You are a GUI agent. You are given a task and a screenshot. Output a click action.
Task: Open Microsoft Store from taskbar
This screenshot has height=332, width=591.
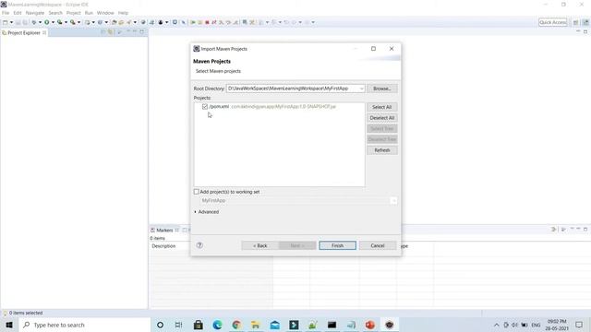198,325
